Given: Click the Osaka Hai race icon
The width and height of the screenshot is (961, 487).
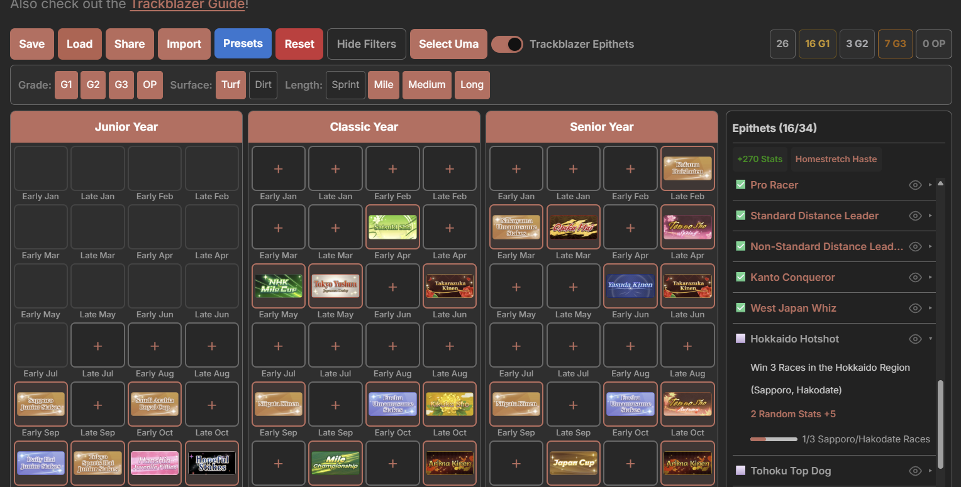Looking at the screenshot, I should [x=573, y=227].
